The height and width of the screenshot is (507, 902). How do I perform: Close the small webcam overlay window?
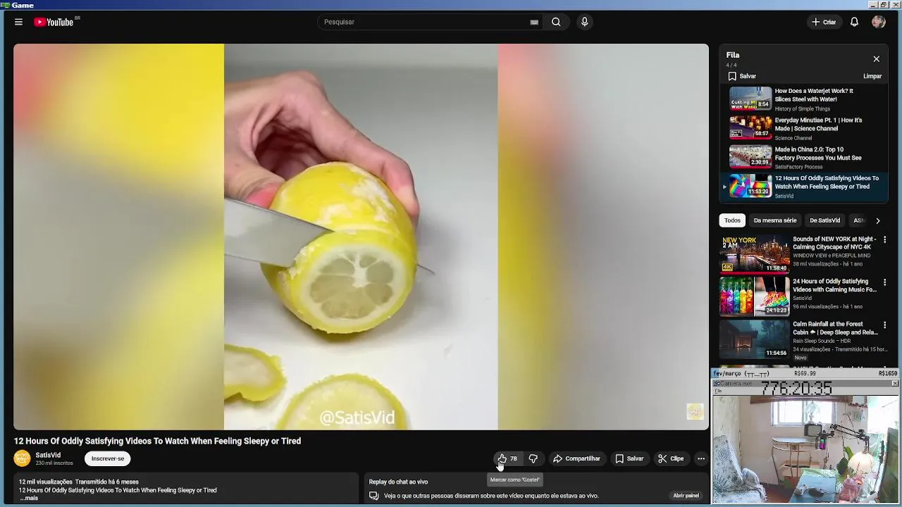(895, 383)
